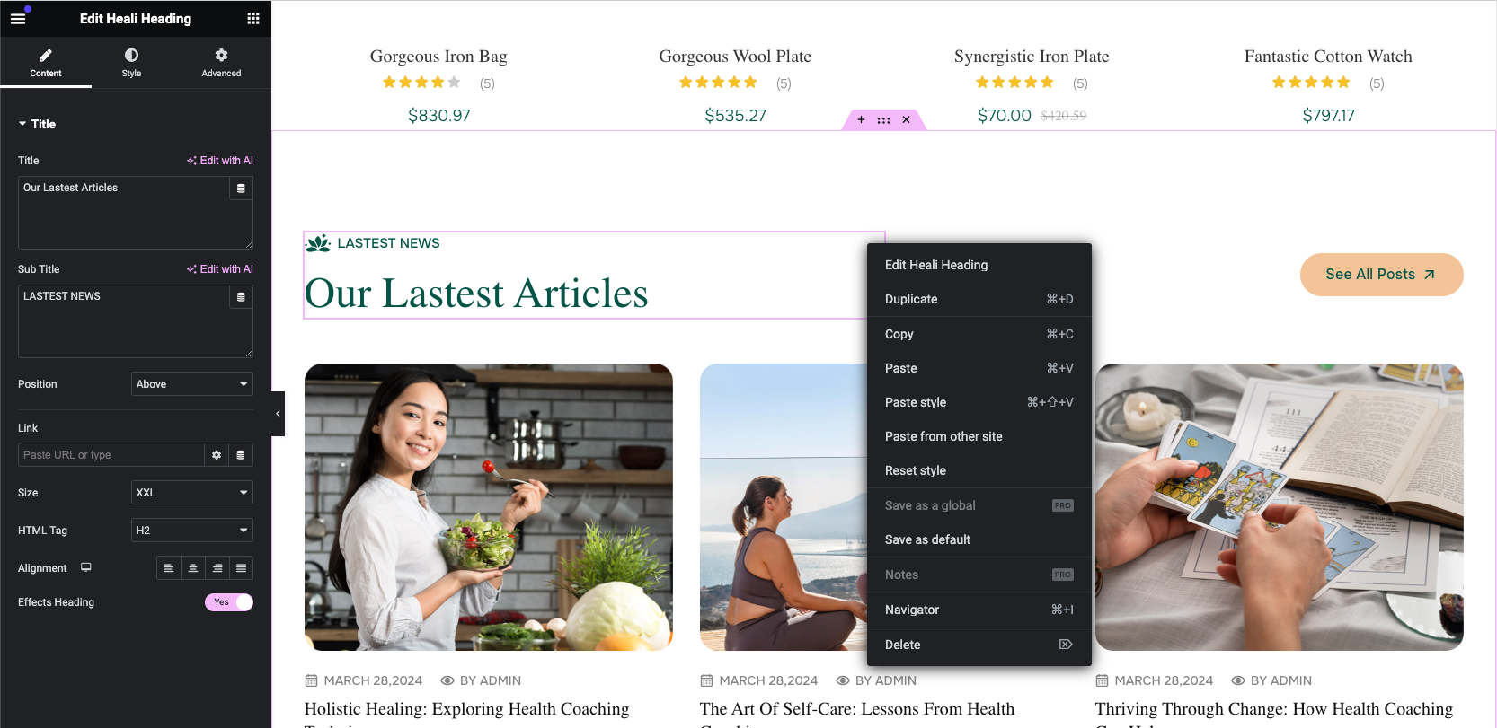Click dynamic tags icon in Sub Title field
1497x728 pixels.
click(241, 297)
